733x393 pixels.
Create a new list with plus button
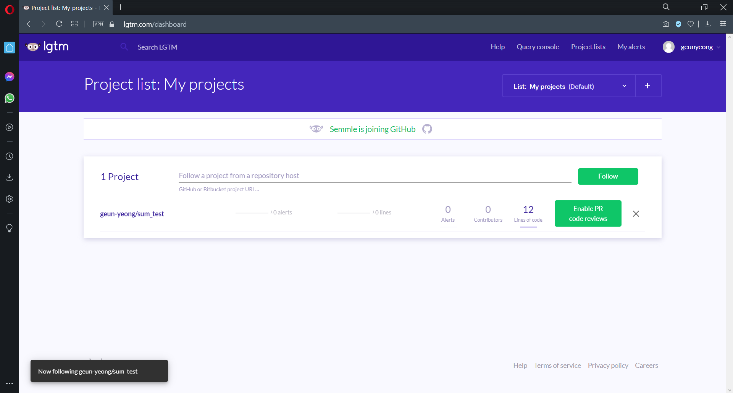click(x=648, y=86)
